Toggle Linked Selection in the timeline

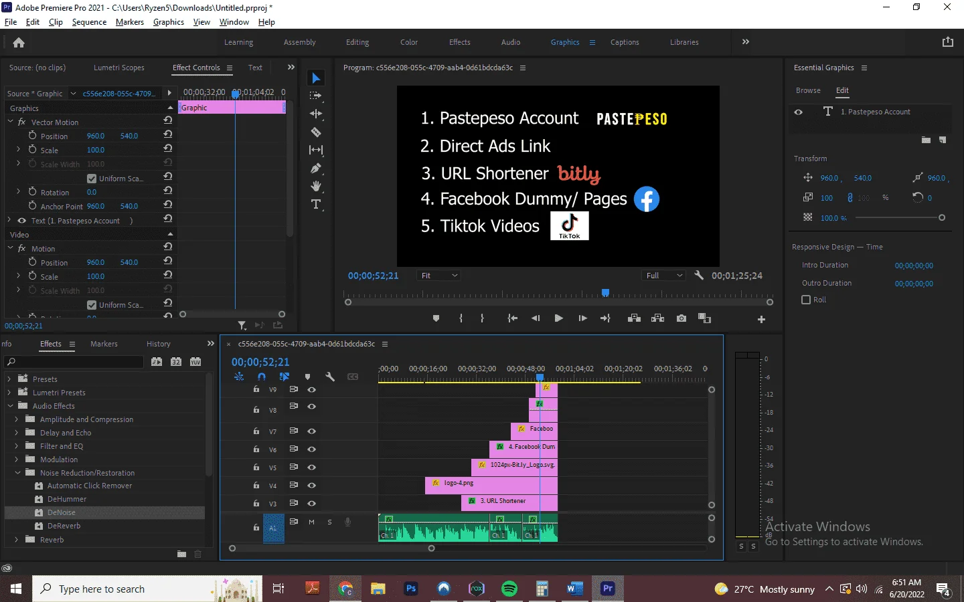click(x=284, y=377)
